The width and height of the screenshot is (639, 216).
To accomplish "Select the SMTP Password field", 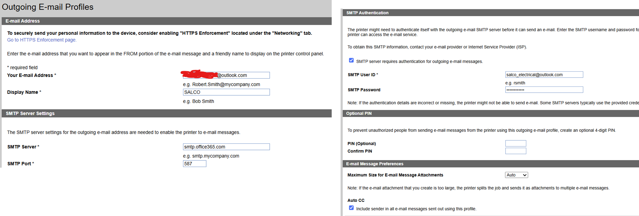I will [544, 90].
